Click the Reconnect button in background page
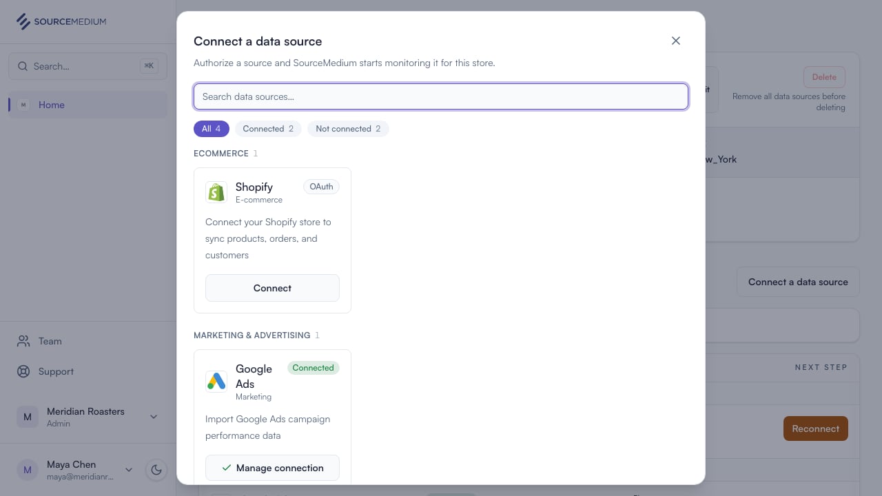Screen dimensions: 882x496 coord(816,428)
